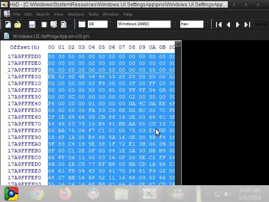Open the Windows (ANSI) charset dropdown
Image resolution: width=269 pixels, height=202 pixels.
pos(144,24)
